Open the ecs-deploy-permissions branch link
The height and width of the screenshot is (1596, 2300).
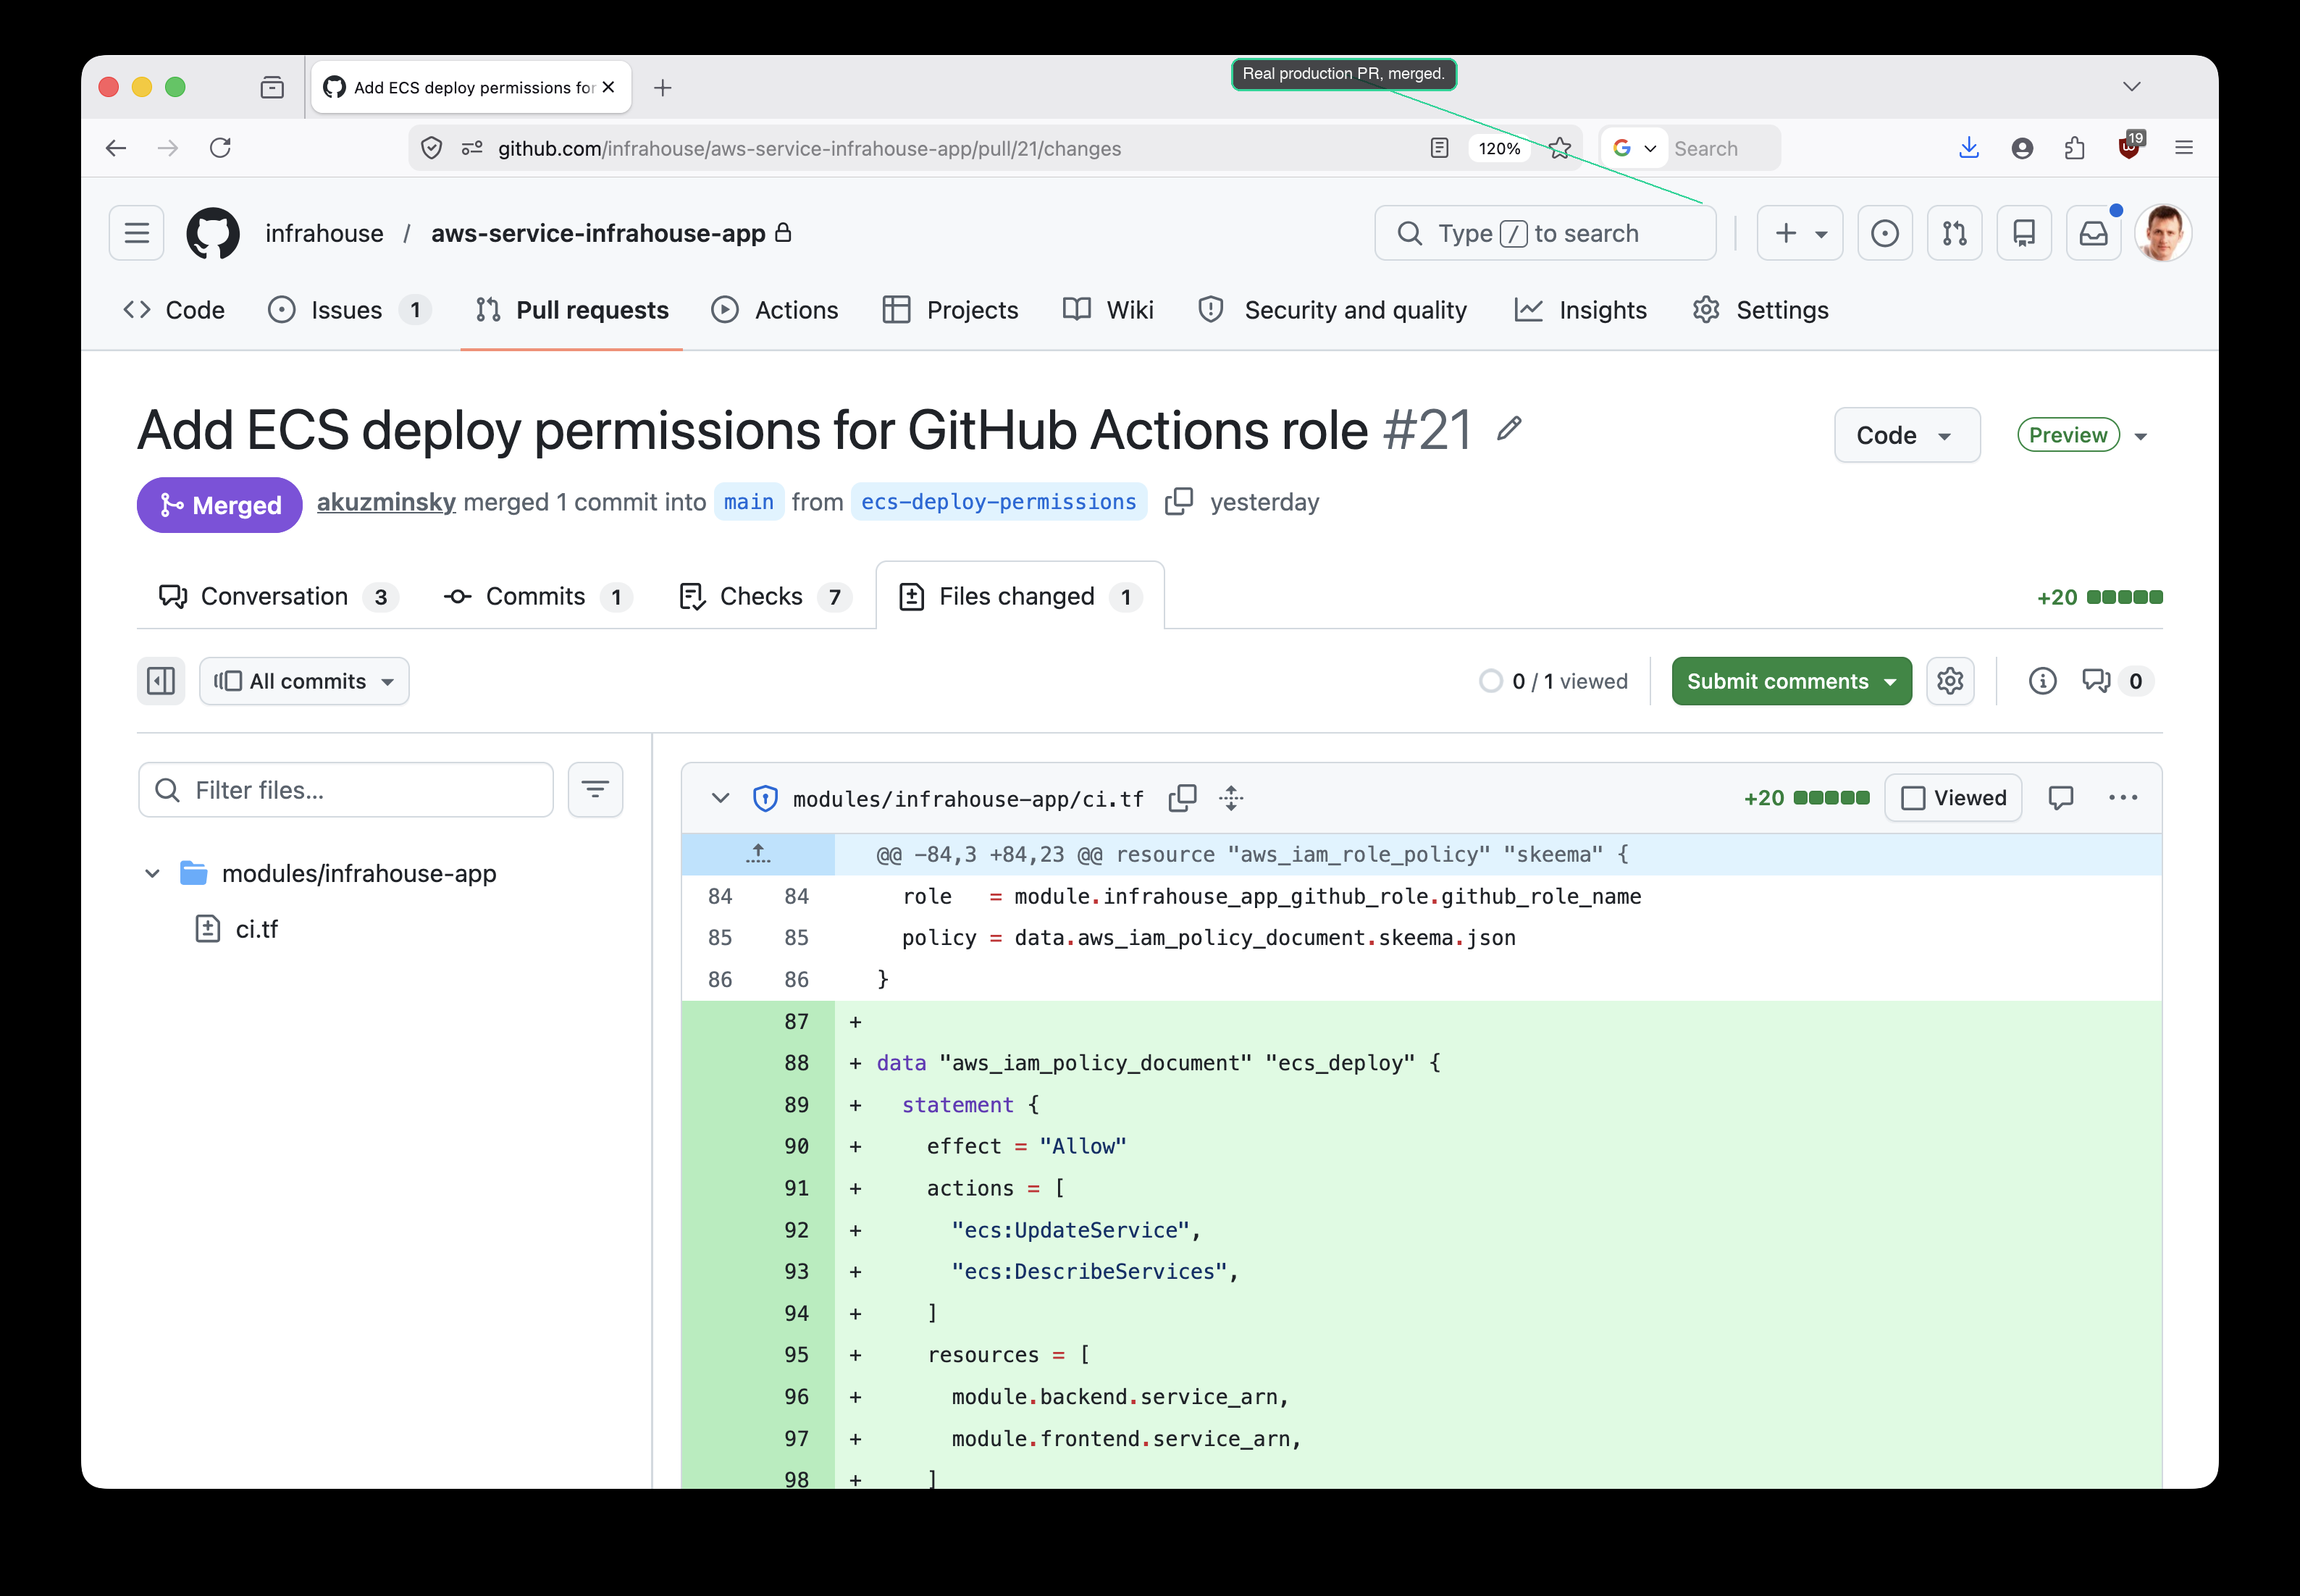[998, 501]
